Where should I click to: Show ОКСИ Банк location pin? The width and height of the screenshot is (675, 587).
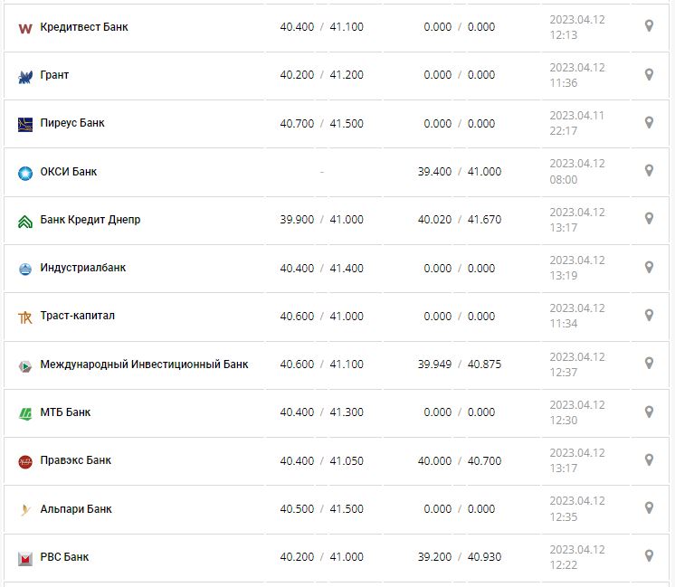tap(649, 171)
